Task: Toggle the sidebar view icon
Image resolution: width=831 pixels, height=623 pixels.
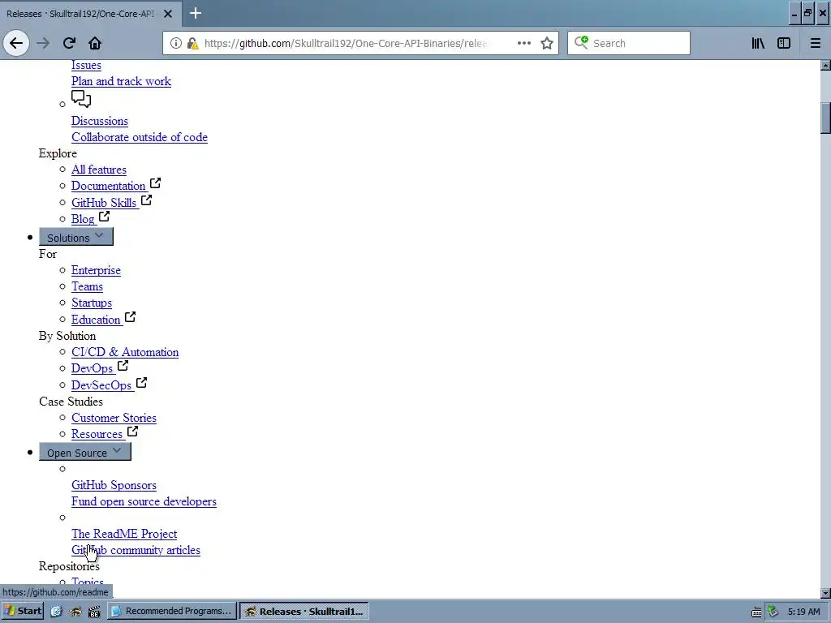Action: click(x=784, y=44)
